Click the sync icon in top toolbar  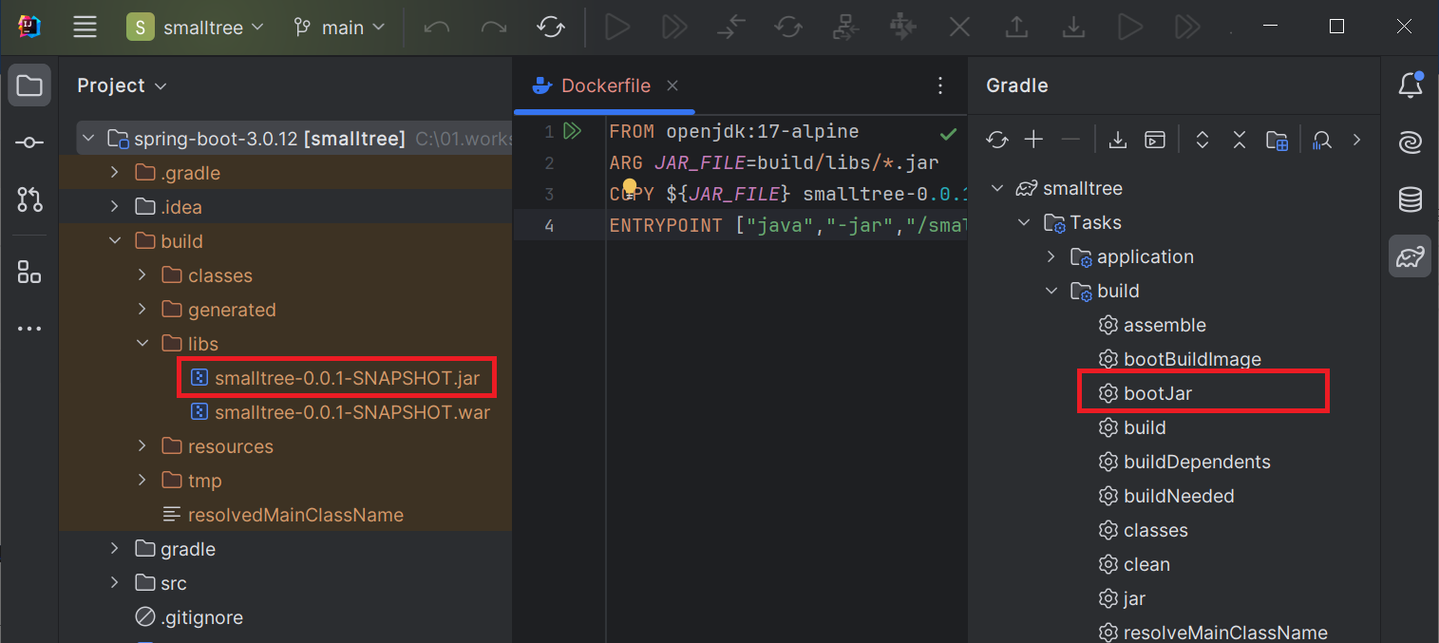551,28
